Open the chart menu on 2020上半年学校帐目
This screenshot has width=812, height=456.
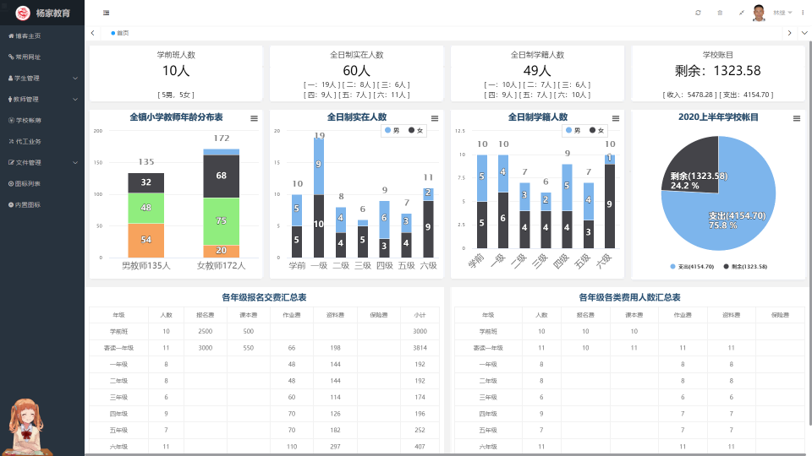click(x=797, y=118)
